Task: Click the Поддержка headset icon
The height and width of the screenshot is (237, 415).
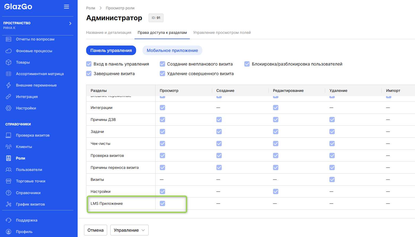Action: tap(9, 220)
